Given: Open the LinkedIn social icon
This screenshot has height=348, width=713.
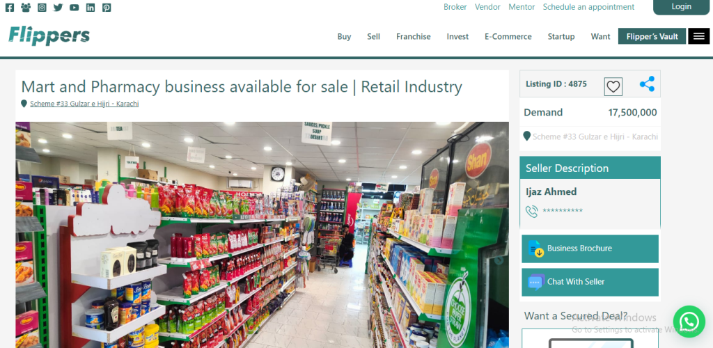Looking at the screenshot, I should click(91, 7).
